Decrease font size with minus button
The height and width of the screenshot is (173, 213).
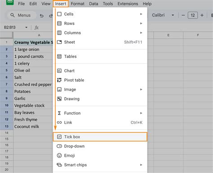183,15
